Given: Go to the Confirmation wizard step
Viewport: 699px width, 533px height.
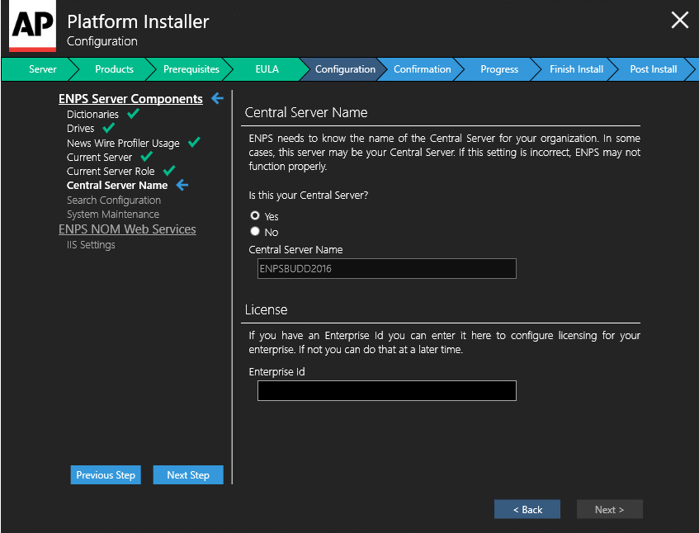Looking at the screenshot, I should [423, 69].
